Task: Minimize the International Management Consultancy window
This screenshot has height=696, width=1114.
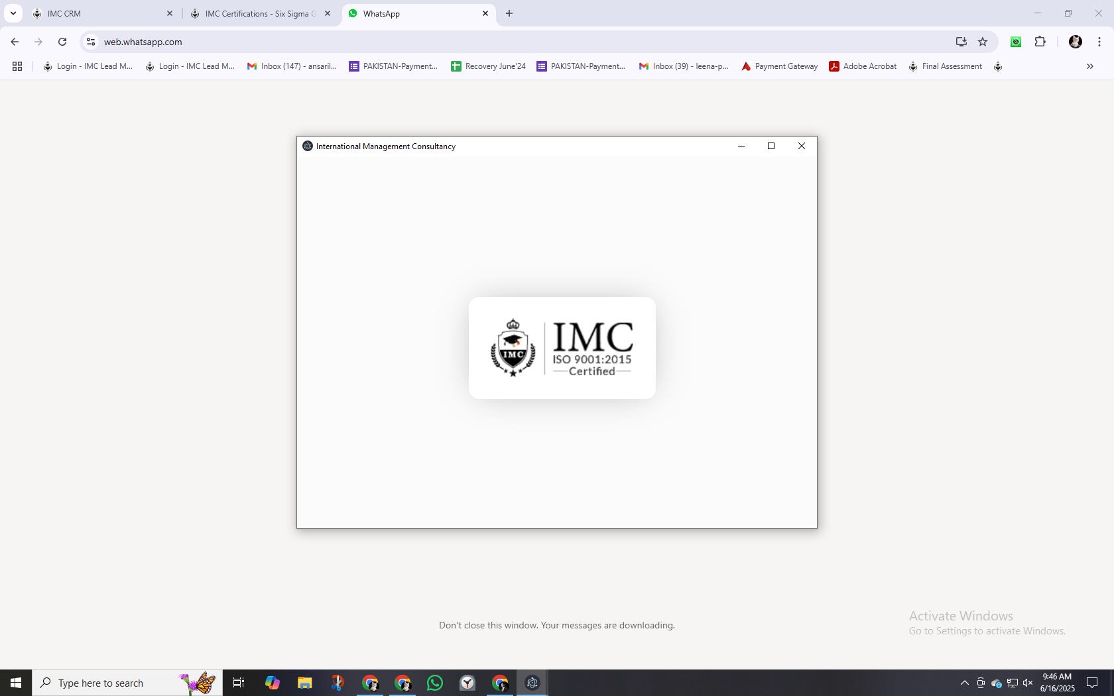Action: click(x=741, y=146)
